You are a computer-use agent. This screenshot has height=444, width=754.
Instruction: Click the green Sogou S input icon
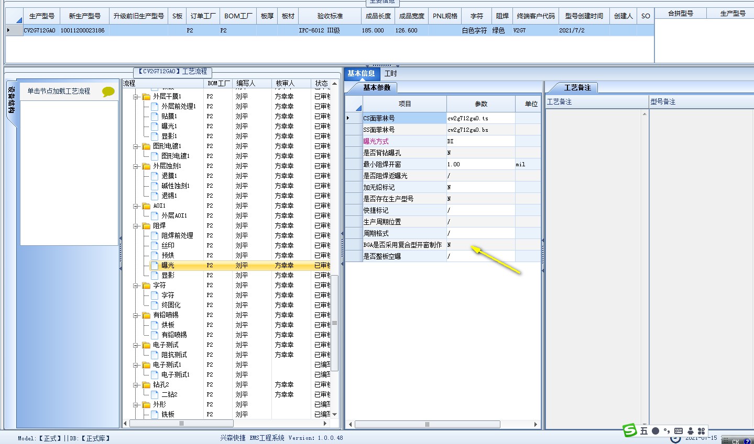tap(629, 430)
